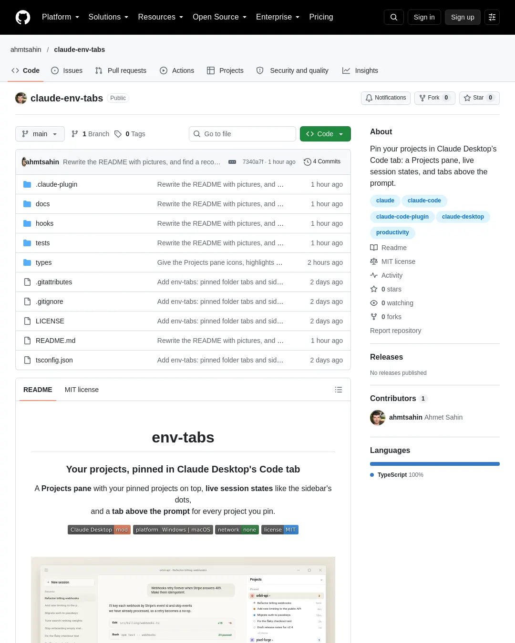Open the appearance settings sliders icon
Viewport: 515px width, 643px height.
pyautogui.click(x=492, y=17)
